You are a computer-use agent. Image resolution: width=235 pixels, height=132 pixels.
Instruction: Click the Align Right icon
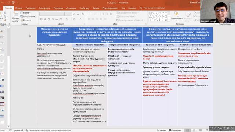(x=97, y=19)
